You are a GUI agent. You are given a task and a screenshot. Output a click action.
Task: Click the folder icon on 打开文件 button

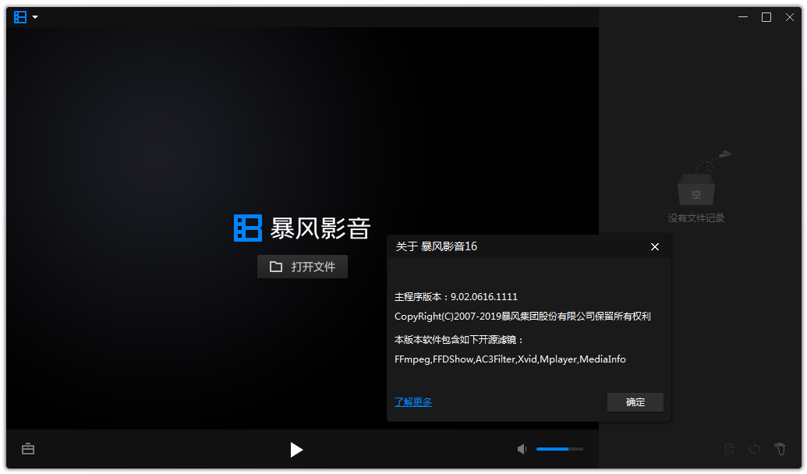coord(277,266)
